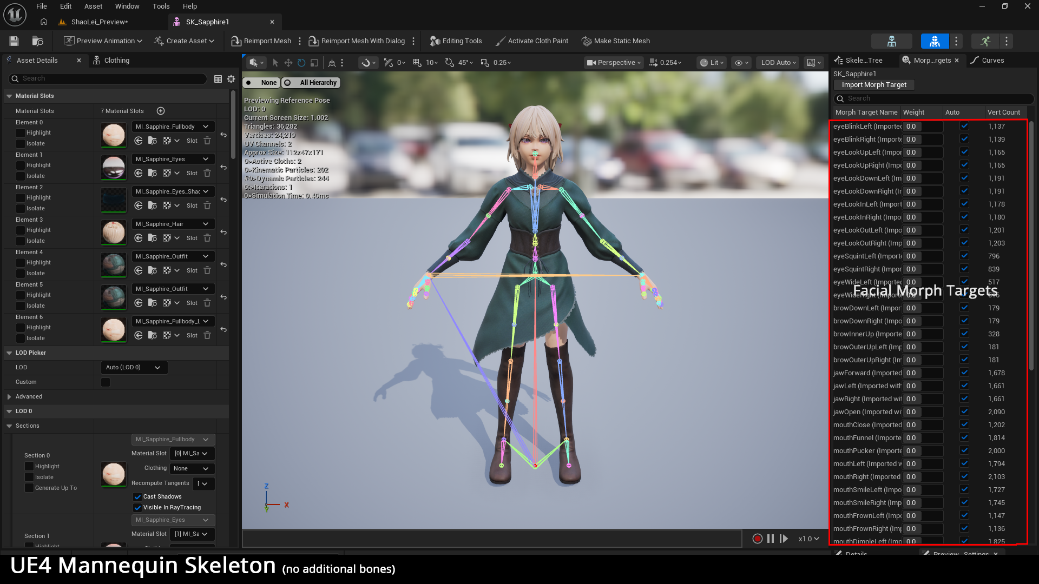Screen dimensions: 1039x584
Task: Open the Asset menu
Action: (93, 6)
